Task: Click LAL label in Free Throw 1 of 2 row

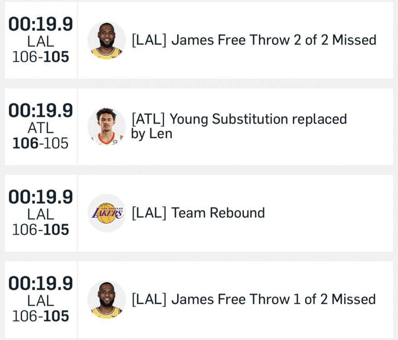Action: 40,300
